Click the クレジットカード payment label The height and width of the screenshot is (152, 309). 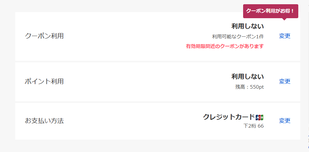(x=229, y=117)
